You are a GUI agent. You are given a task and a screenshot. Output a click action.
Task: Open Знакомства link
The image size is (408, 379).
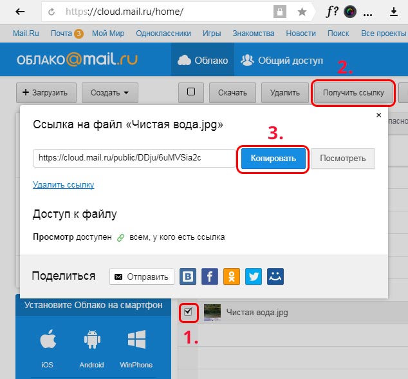[254, 34]
